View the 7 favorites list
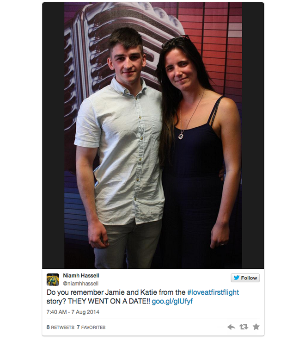The image size is (305, 341). [x=91, y=327]
